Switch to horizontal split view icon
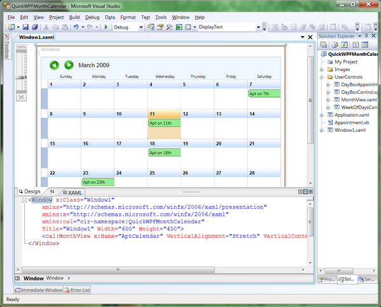 (x=305, y=192)
